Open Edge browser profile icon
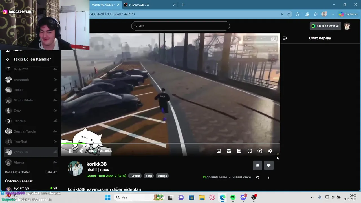The image size is (361, 203). (x=324, y=14)
